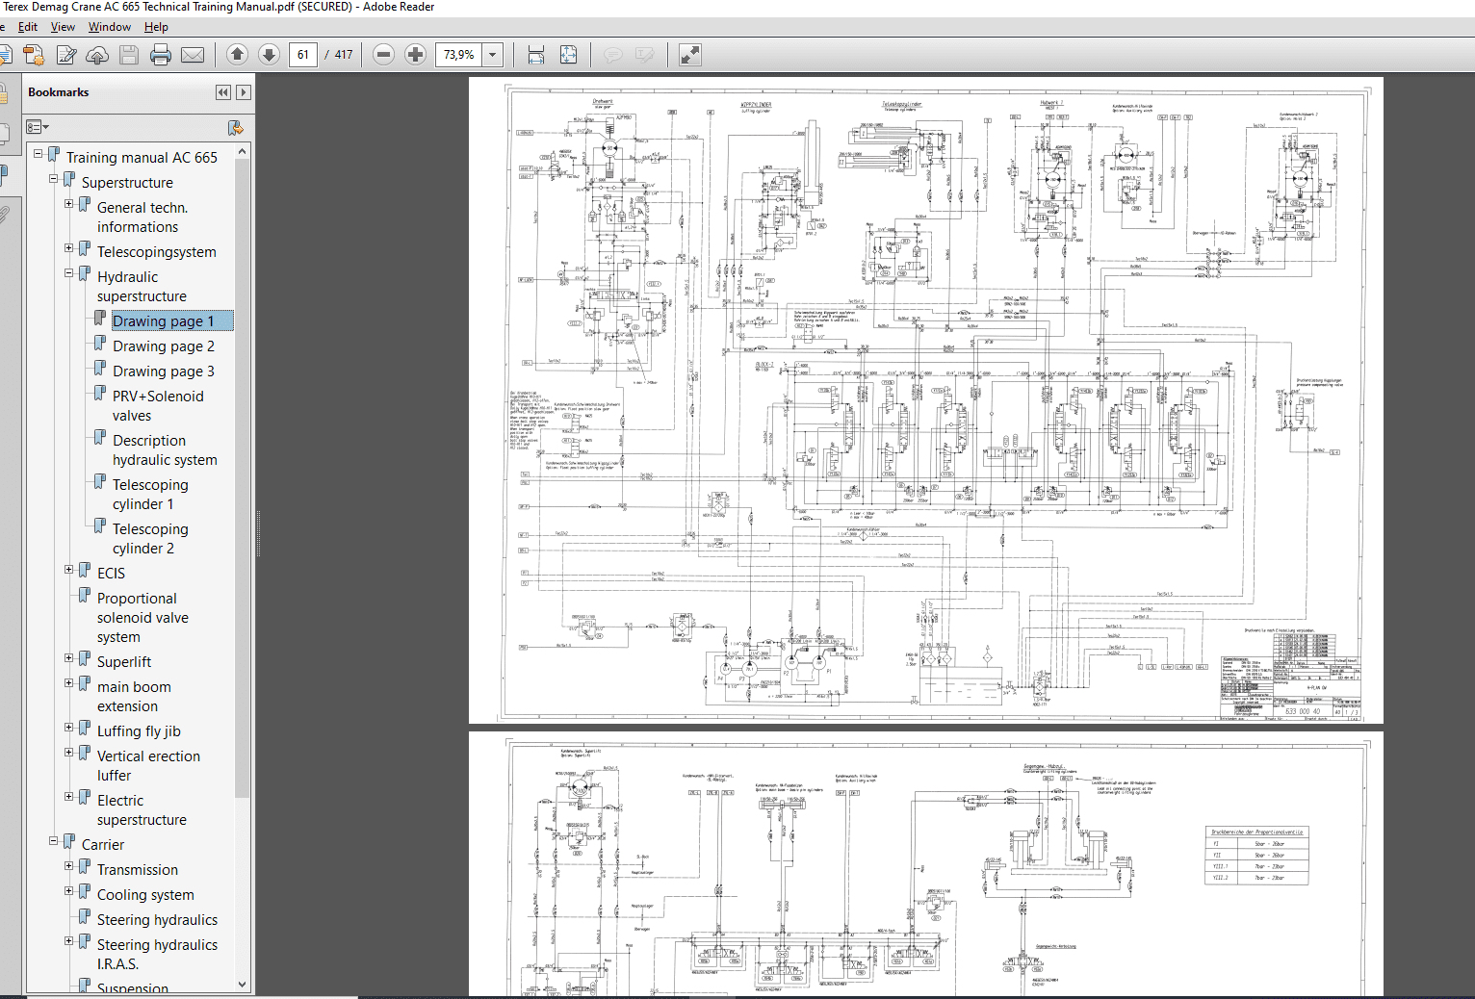Open the View menu
The height and width of the screenshot is (999, 1475).
[63, 26]
